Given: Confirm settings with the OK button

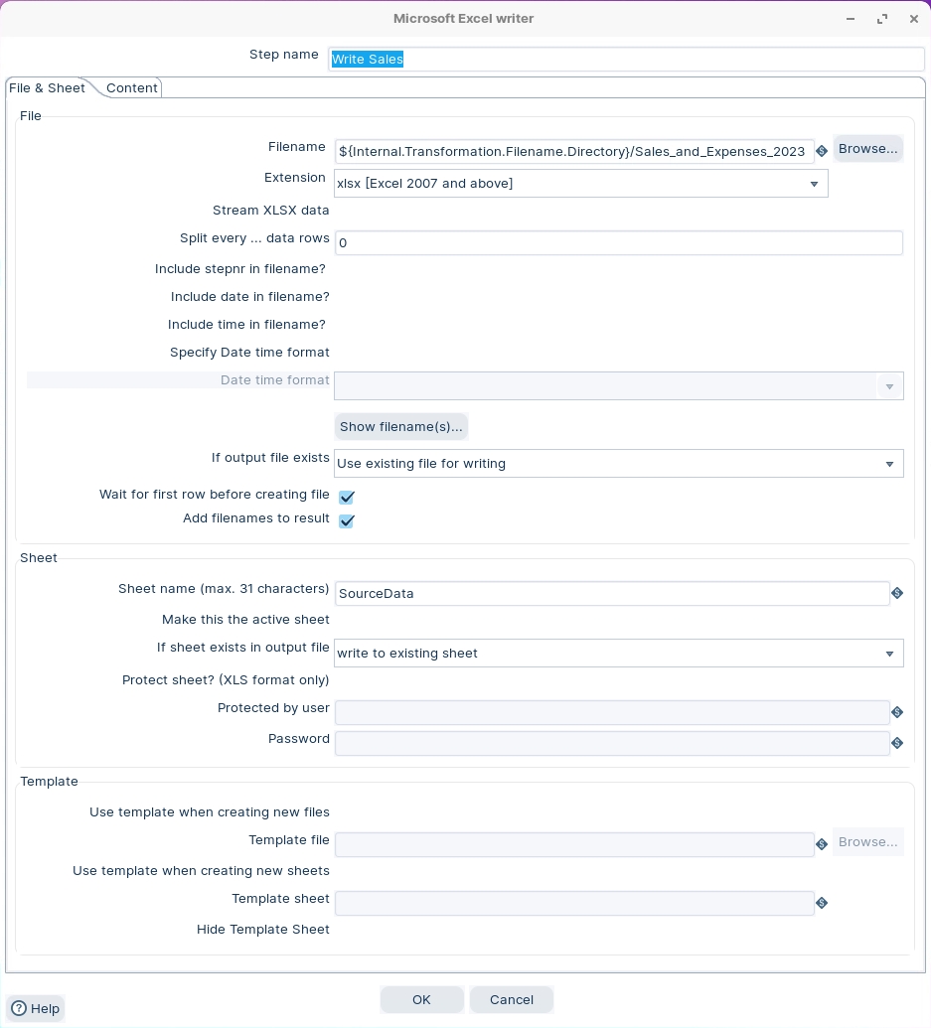Looking at the screenshot, I should (421, 999).
